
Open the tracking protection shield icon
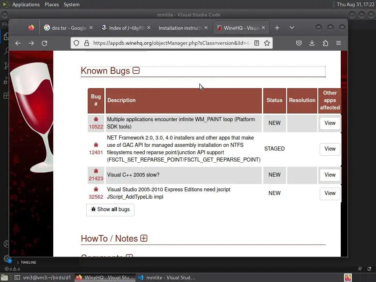coord(76,43)
